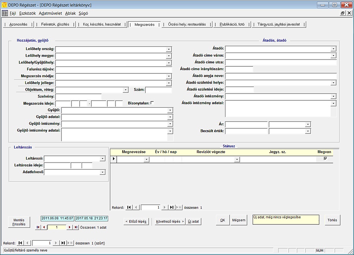The width and height of the screenshot is (354, 255).
Task: Go to first record in Státusz navigator
Action: tap(129, 207)
